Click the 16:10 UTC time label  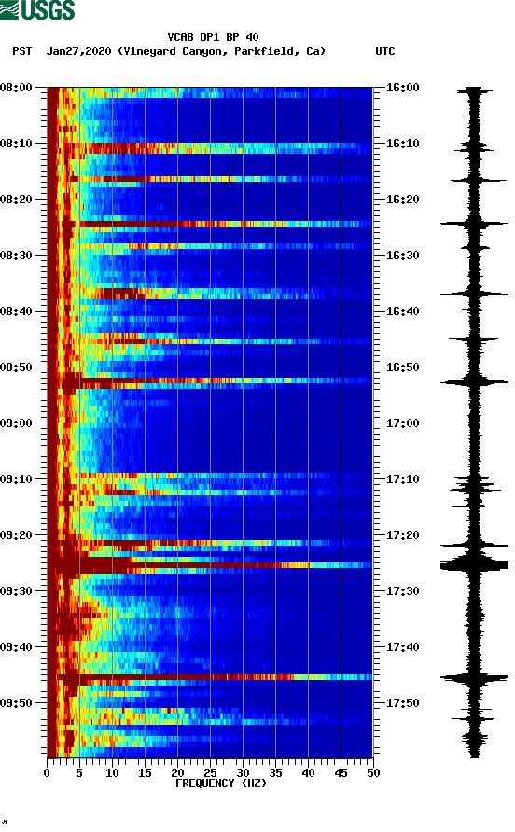click(402, 144)
